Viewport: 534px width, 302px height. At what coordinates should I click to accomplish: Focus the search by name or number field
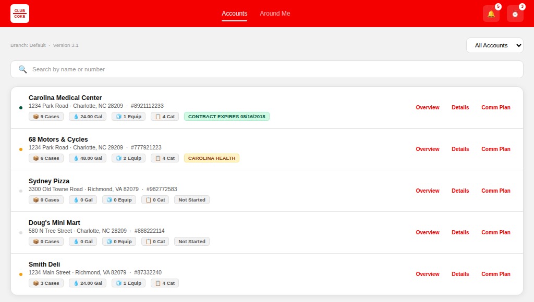point(267,69)
